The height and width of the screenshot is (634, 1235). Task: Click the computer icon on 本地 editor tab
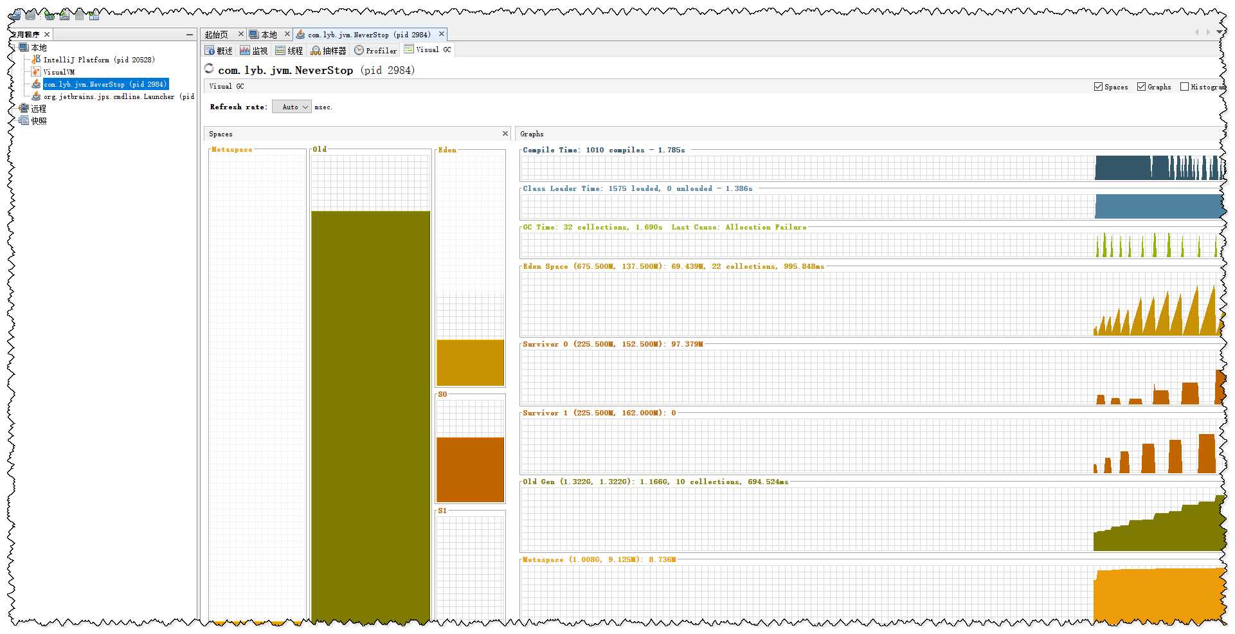pos(254,34)
